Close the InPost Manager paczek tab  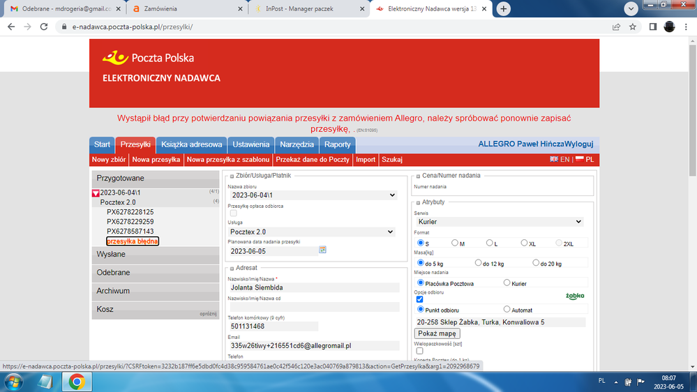(362, 8)
